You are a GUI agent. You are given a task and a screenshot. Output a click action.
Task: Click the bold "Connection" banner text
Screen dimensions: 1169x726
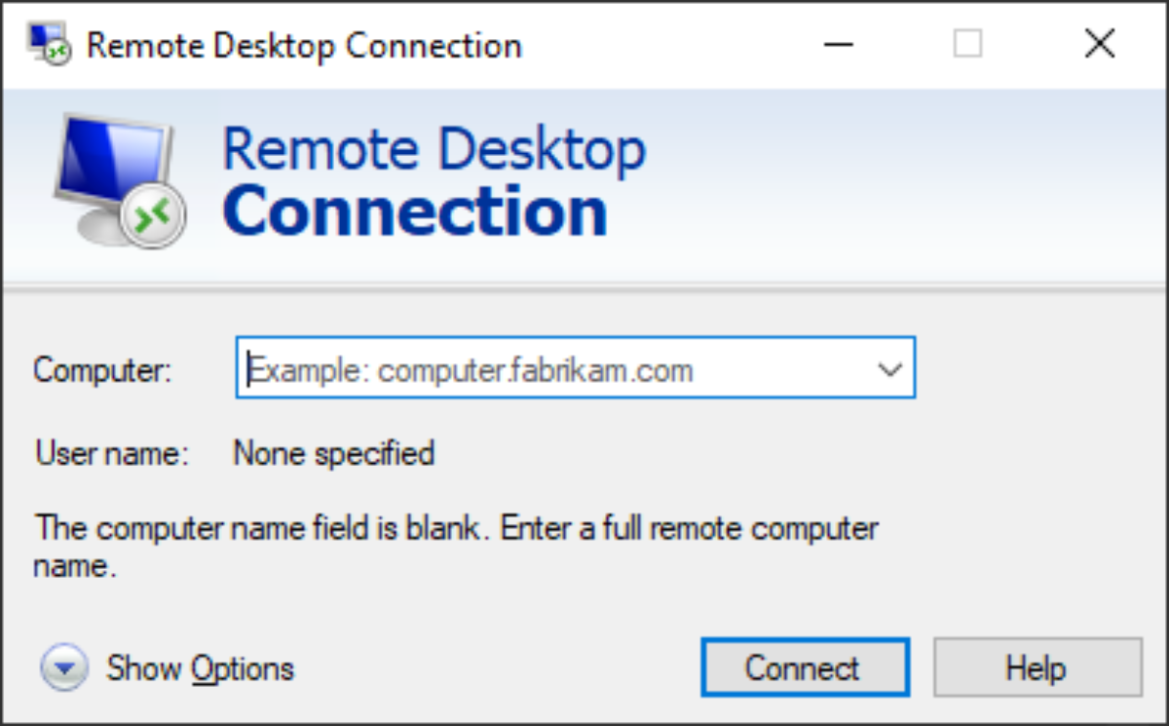(x=414, y=211)
